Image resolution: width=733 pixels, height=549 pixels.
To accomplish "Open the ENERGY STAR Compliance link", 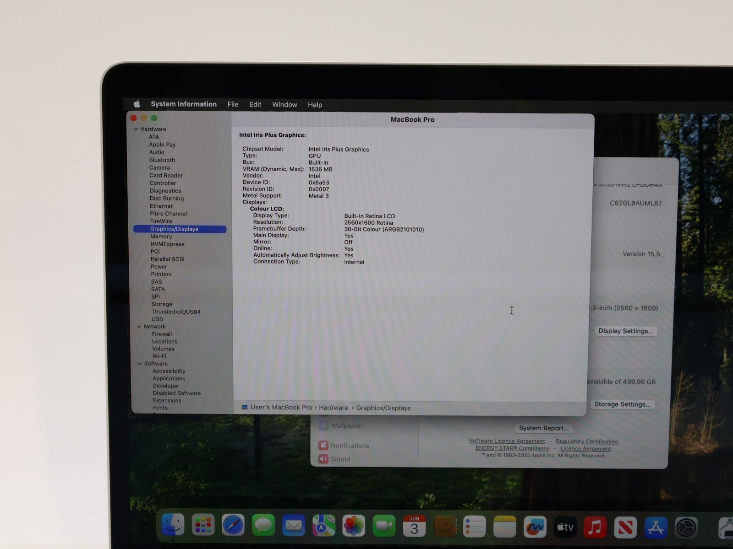I will (512, 448).
